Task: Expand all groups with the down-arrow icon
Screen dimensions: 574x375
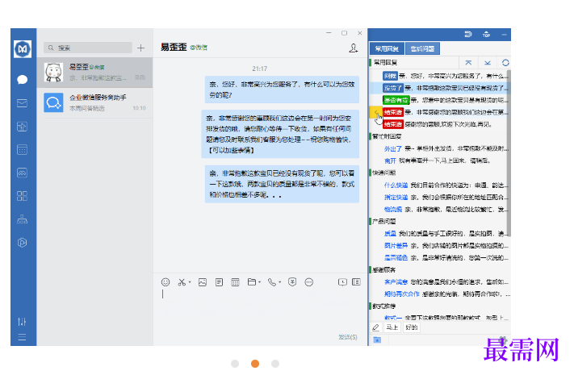Action: tap(488, 63)
